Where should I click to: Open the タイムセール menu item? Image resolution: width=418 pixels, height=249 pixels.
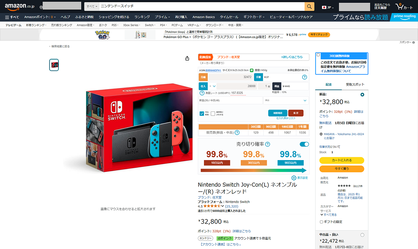tap(229, 17)
